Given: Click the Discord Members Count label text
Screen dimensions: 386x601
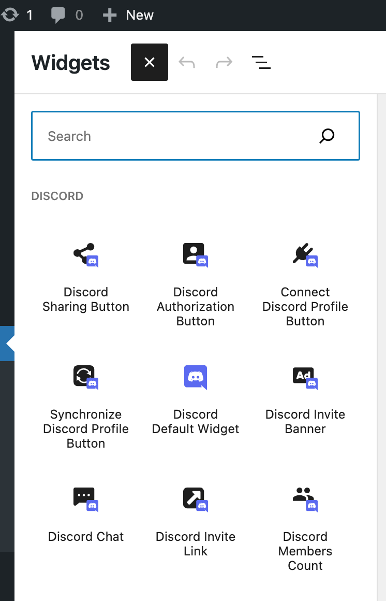Looking at the screenshot, I should click(305, 551).
